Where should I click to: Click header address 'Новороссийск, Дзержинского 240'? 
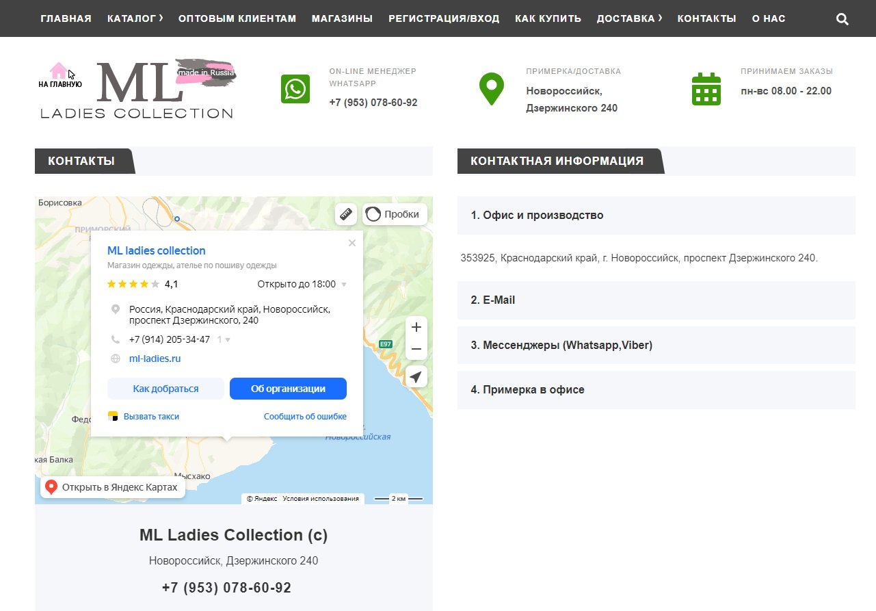(x=572, y=99)
